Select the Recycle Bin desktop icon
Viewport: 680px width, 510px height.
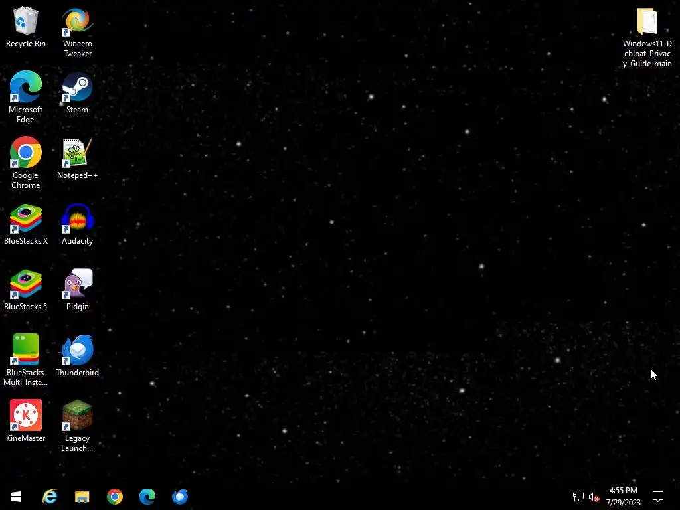pos(26,27)
